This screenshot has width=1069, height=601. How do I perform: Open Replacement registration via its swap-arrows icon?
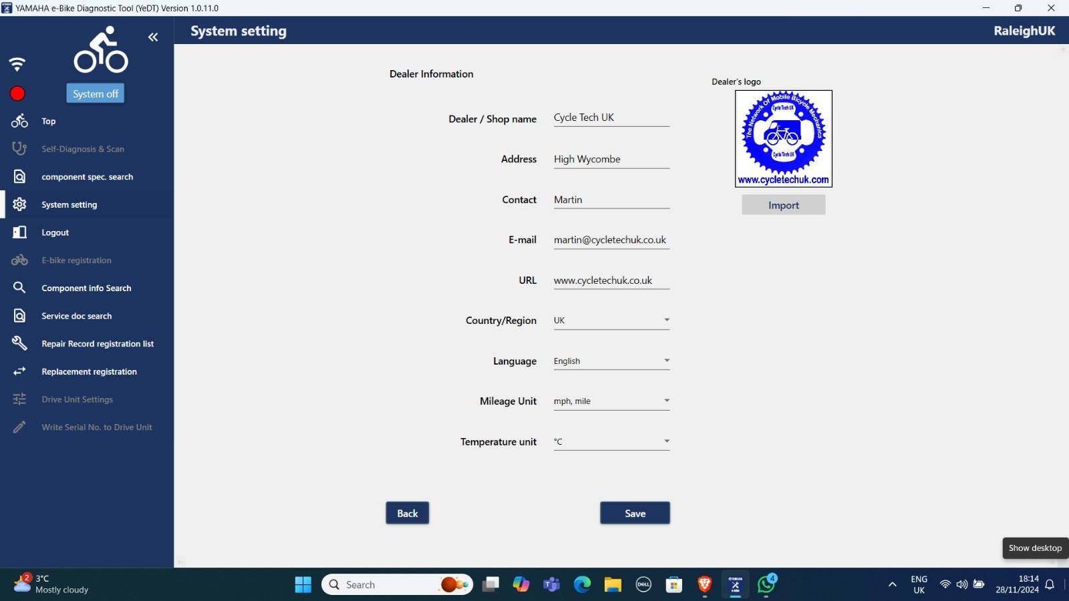(x=19, y=371)
